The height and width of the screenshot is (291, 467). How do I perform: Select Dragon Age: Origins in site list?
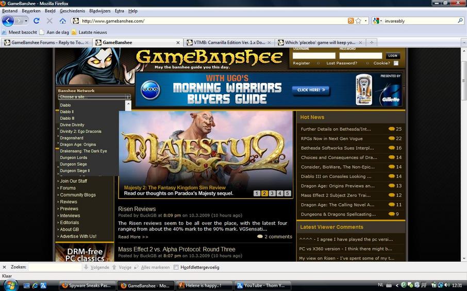(78, 144)
